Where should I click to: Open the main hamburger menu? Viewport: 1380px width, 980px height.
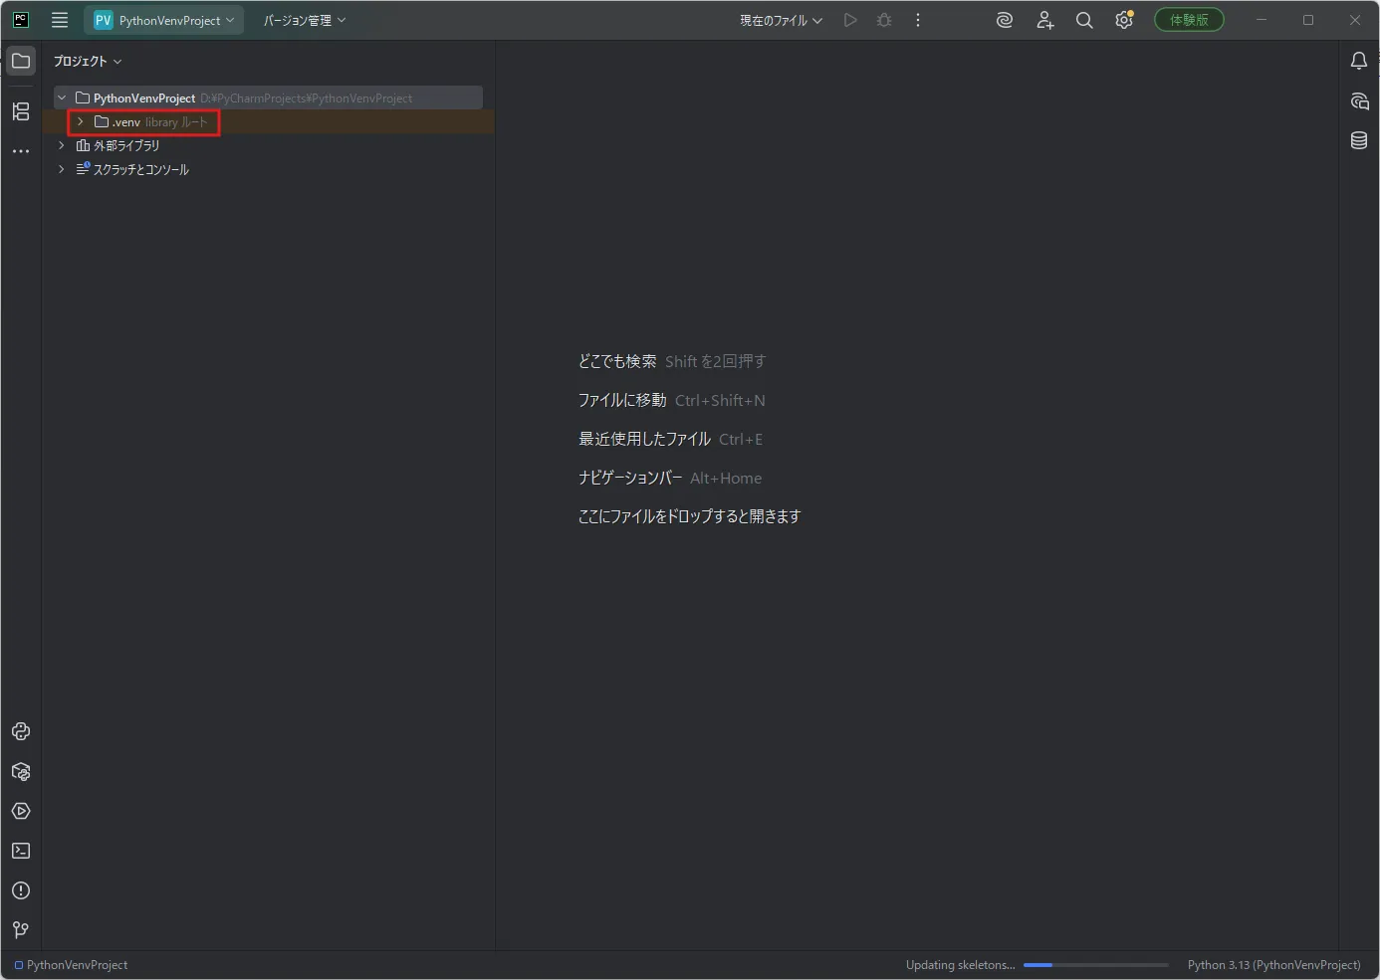pyautogui.click(x=60, y=20)
